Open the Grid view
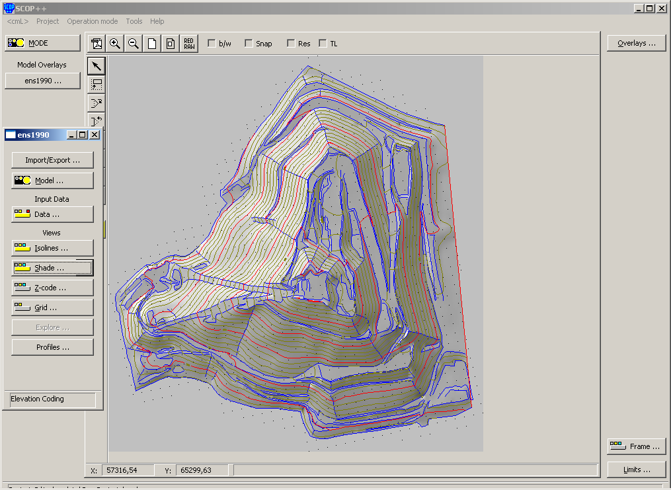Screen dimensions: 671x490 point(52,307)
